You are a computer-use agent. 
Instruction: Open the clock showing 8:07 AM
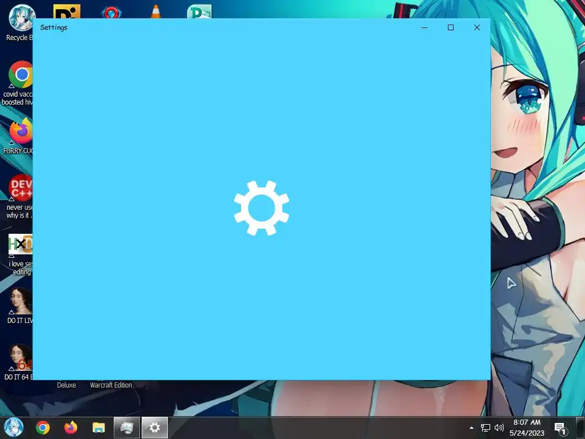tap(527, 428)
